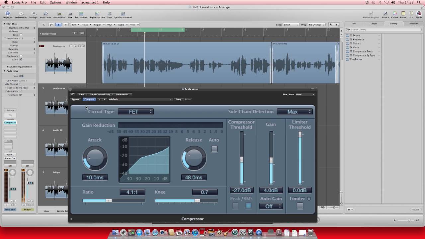Expand Advanced Quantization section

[8, 67]
